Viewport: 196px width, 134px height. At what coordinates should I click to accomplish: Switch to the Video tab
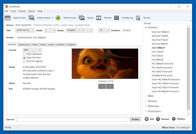(43, 45)
